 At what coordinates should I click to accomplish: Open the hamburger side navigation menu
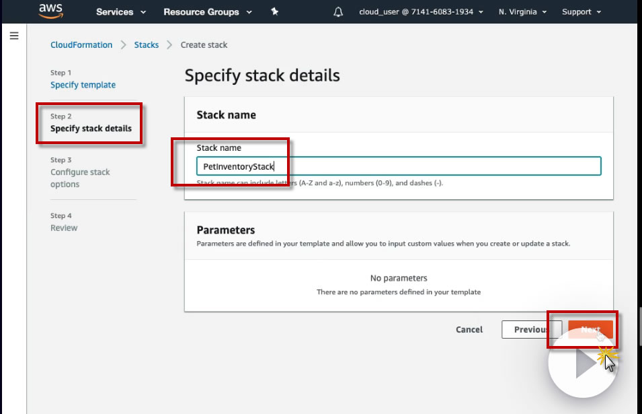coord(13,36)
